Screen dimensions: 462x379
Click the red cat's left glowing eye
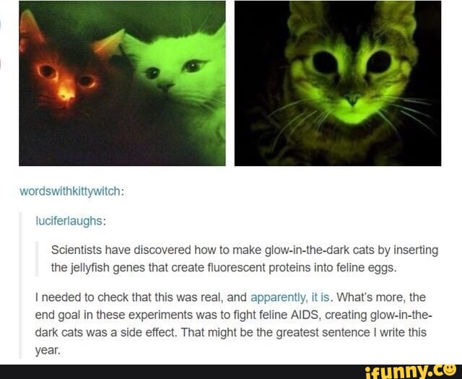[x=47, y=71]
